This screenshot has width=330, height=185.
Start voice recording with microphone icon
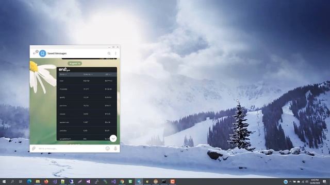[115, 149]
